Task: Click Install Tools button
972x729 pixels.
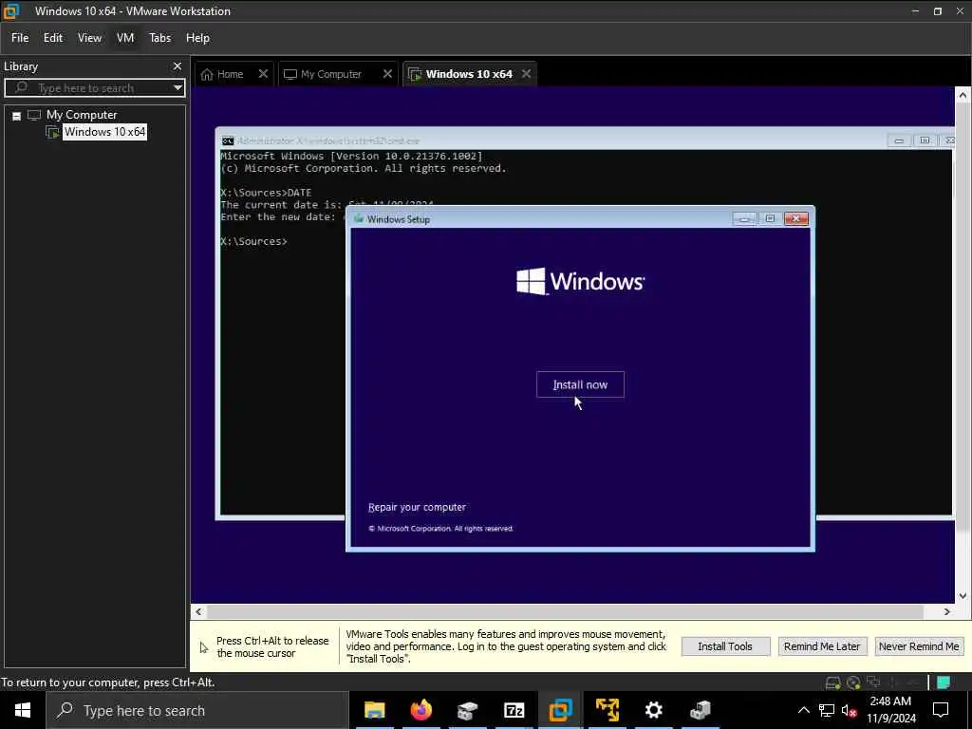Action: coord(725,646)
